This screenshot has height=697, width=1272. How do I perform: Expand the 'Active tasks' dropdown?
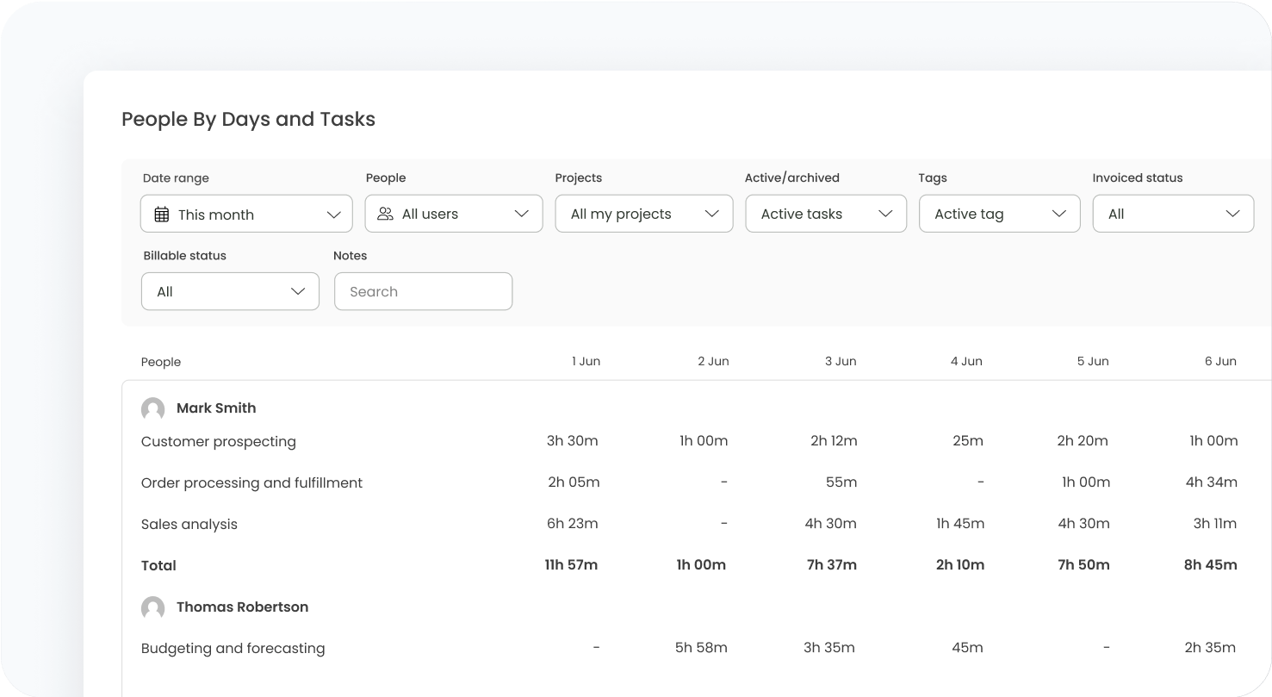click(826, 214)
